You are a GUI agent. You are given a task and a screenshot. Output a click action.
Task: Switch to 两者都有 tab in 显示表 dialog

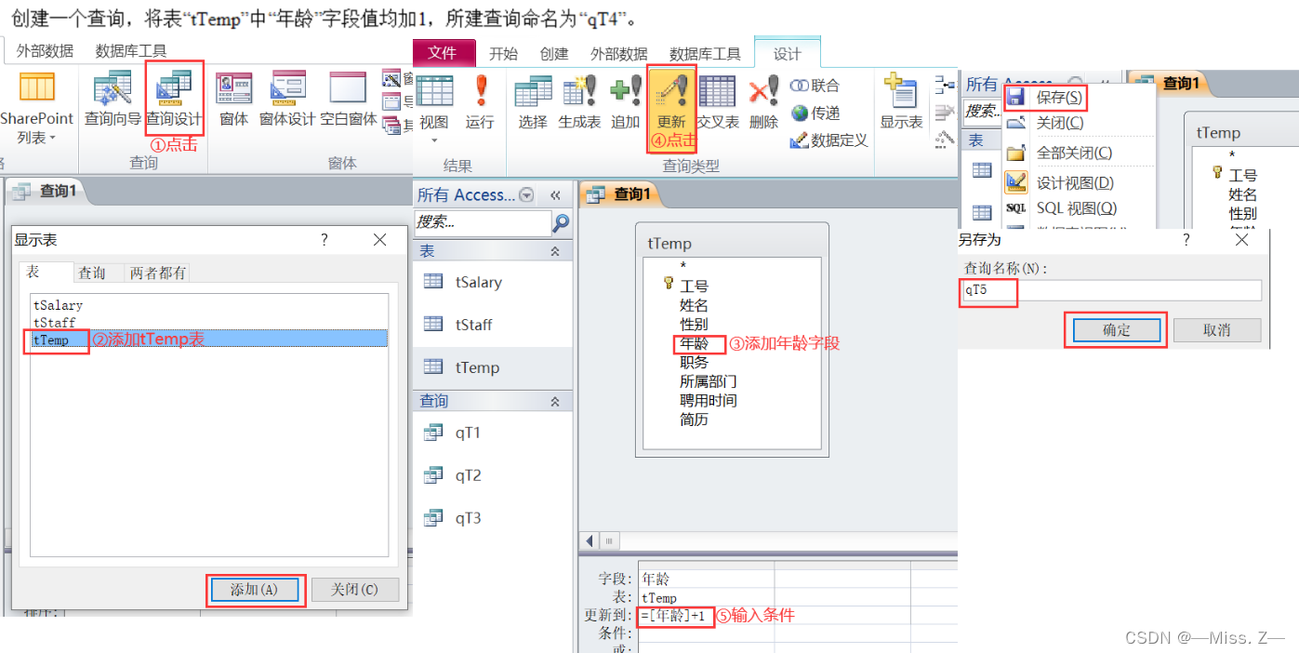point(158,273)
